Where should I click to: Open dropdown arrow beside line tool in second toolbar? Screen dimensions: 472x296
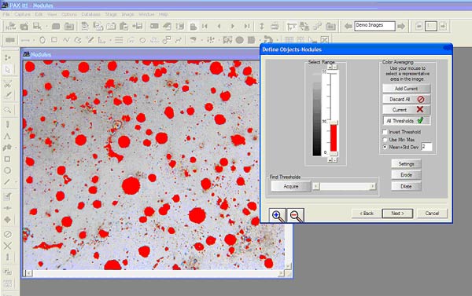pos(34,40)
